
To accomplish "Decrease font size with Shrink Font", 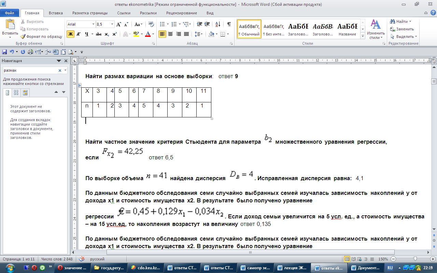I will coord(126,24).
